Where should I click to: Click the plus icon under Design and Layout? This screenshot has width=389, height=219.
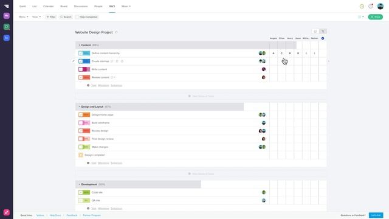(x=88, y=163)
